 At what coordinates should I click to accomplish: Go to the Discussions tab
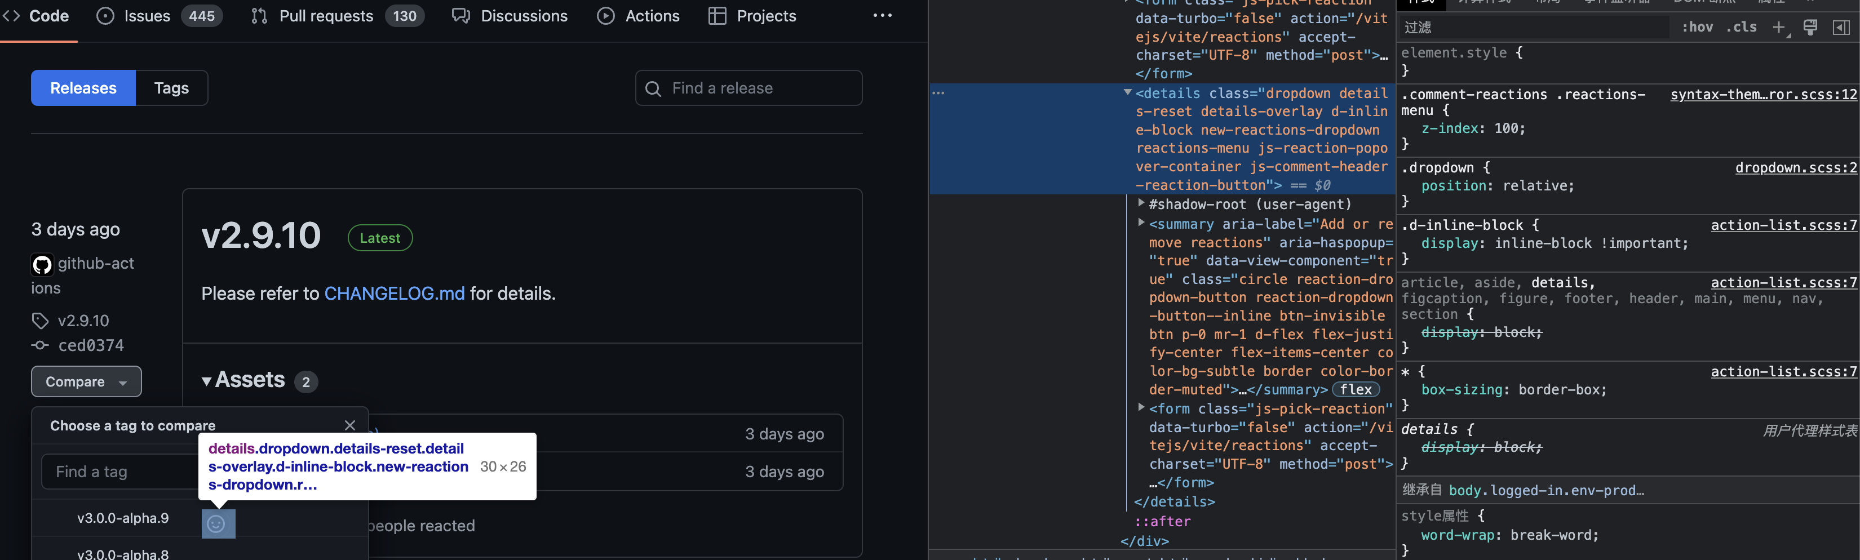510,16
